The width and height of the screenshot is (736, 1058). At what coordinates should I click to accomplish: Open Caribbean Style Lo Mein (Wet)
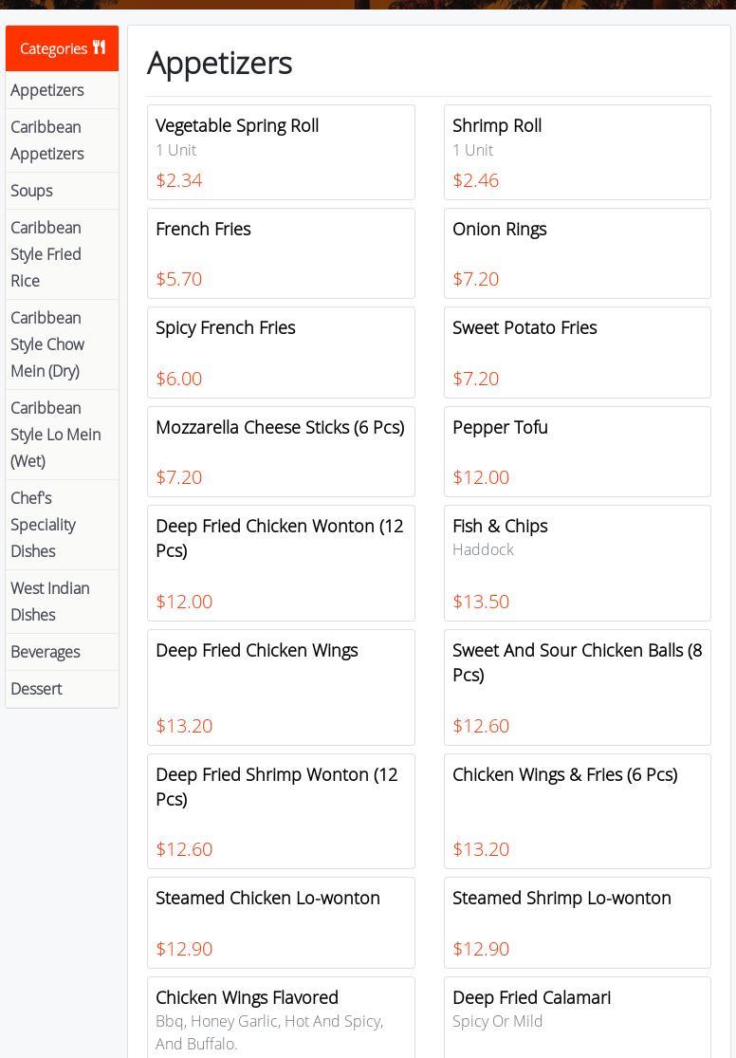55,435
